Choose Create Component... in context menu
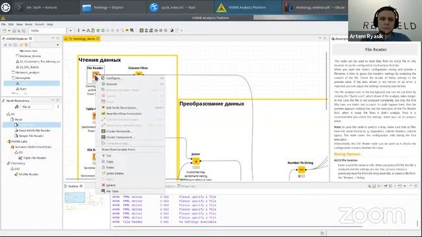This screenshot has width=422, height=237. 131,138
